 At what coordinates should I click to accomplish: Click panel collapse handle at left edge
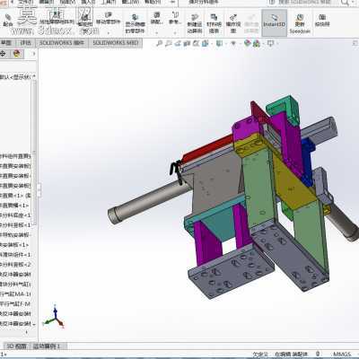point(39,190)
